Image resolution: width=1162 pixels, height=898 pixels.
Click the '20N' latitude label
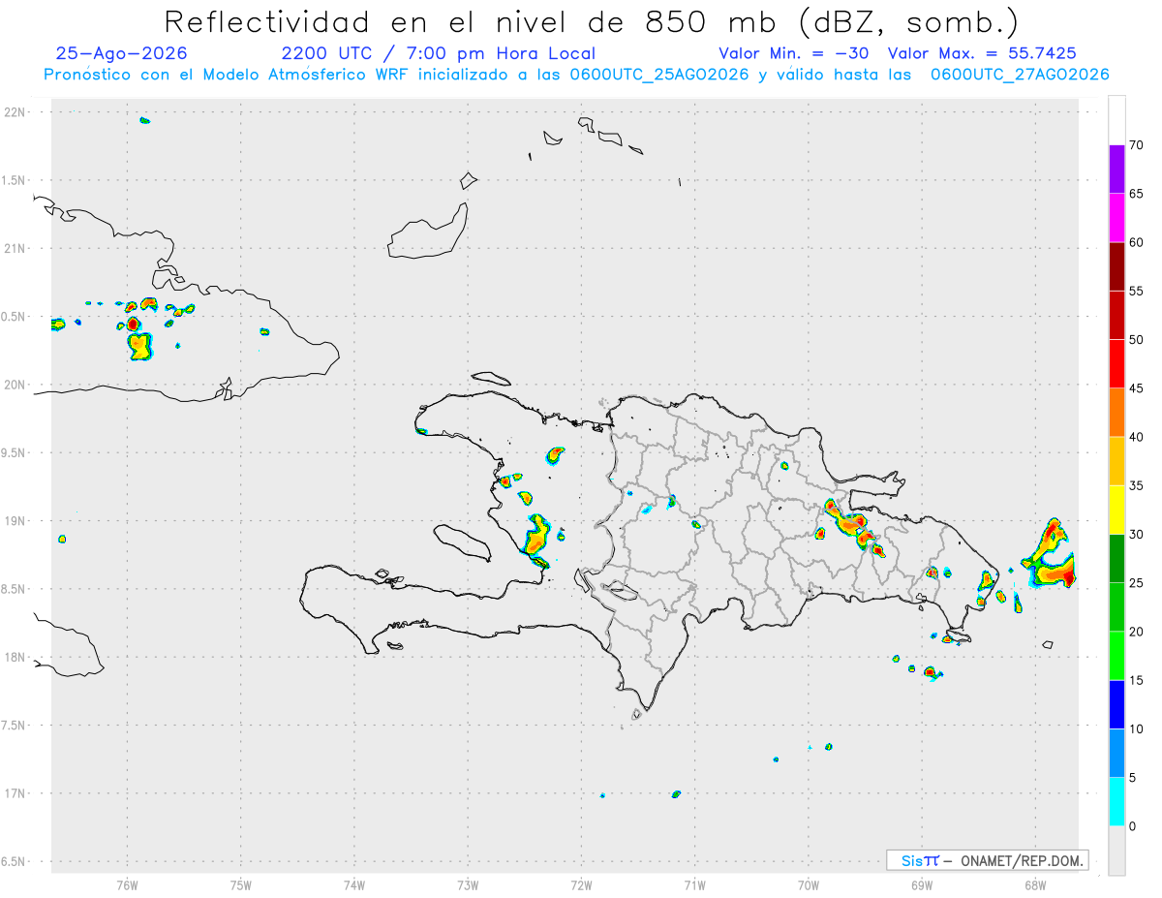point(15,385)
